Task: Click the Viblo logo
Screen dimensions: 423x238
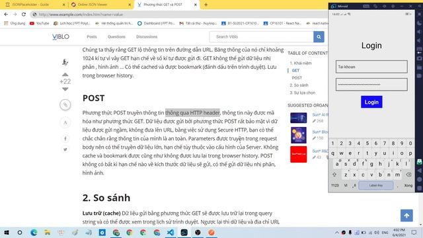Action: 61,37
